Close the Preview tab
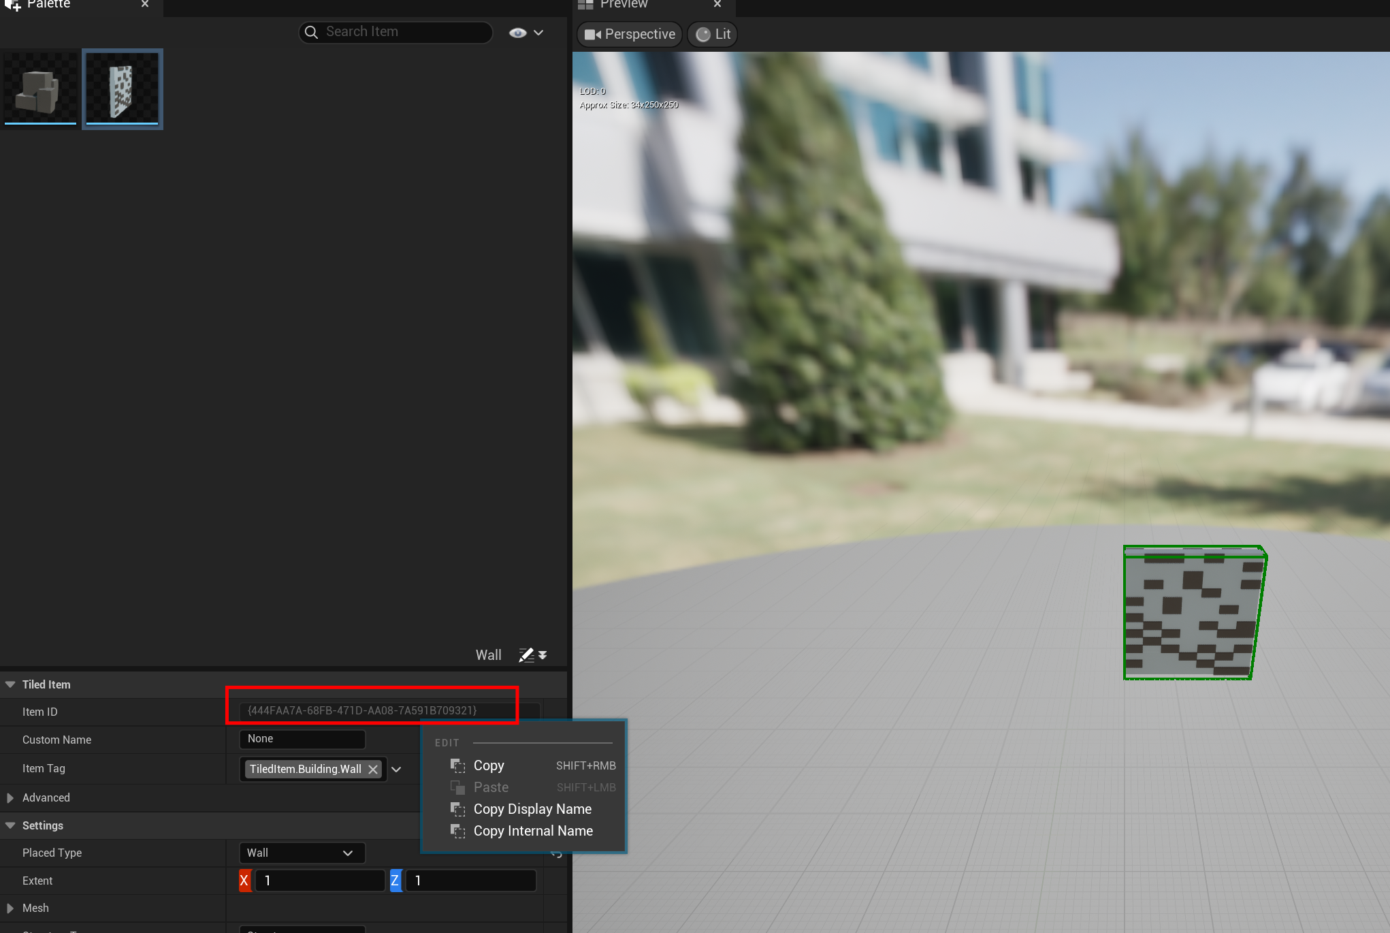 click(717, 4)
